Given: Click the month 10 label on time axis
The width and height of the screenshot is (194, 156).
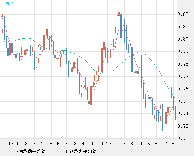Looking at the screenshot, I should [94, 144].
